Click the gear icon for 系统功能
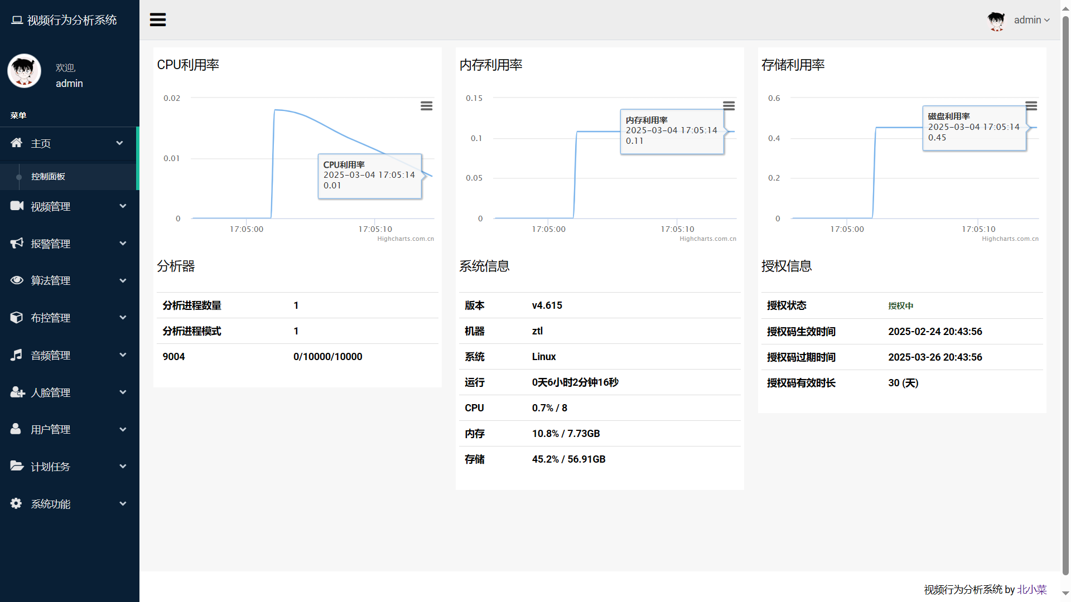The width and height of the screenshot is (1071, 602). pos(16,503)
